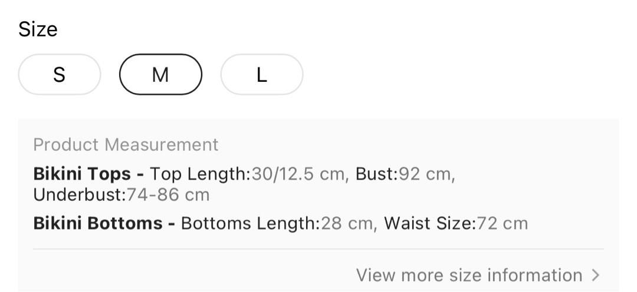Select size S option
Image resolution: width=637 pixels, height=292 pixels.
tap(60, 75)
